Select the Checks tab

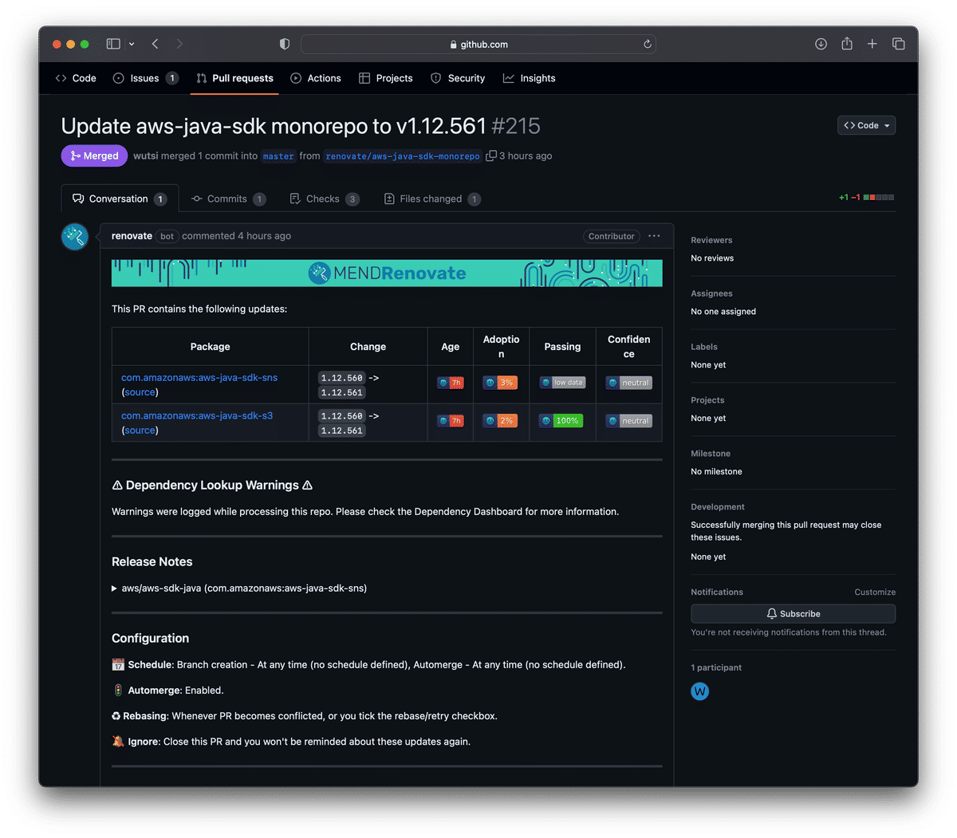click(324, 199)
